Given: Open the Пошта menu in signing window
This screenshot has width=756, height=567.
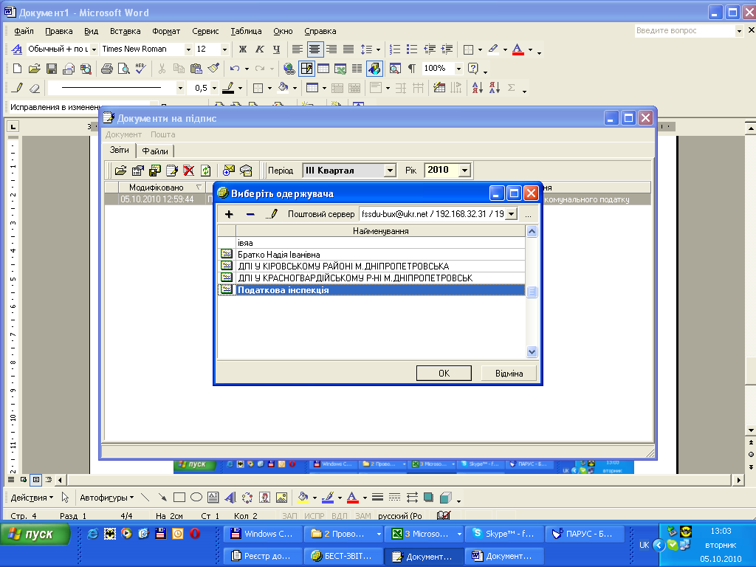Looking at the screenshot, I should click(162, 134).
